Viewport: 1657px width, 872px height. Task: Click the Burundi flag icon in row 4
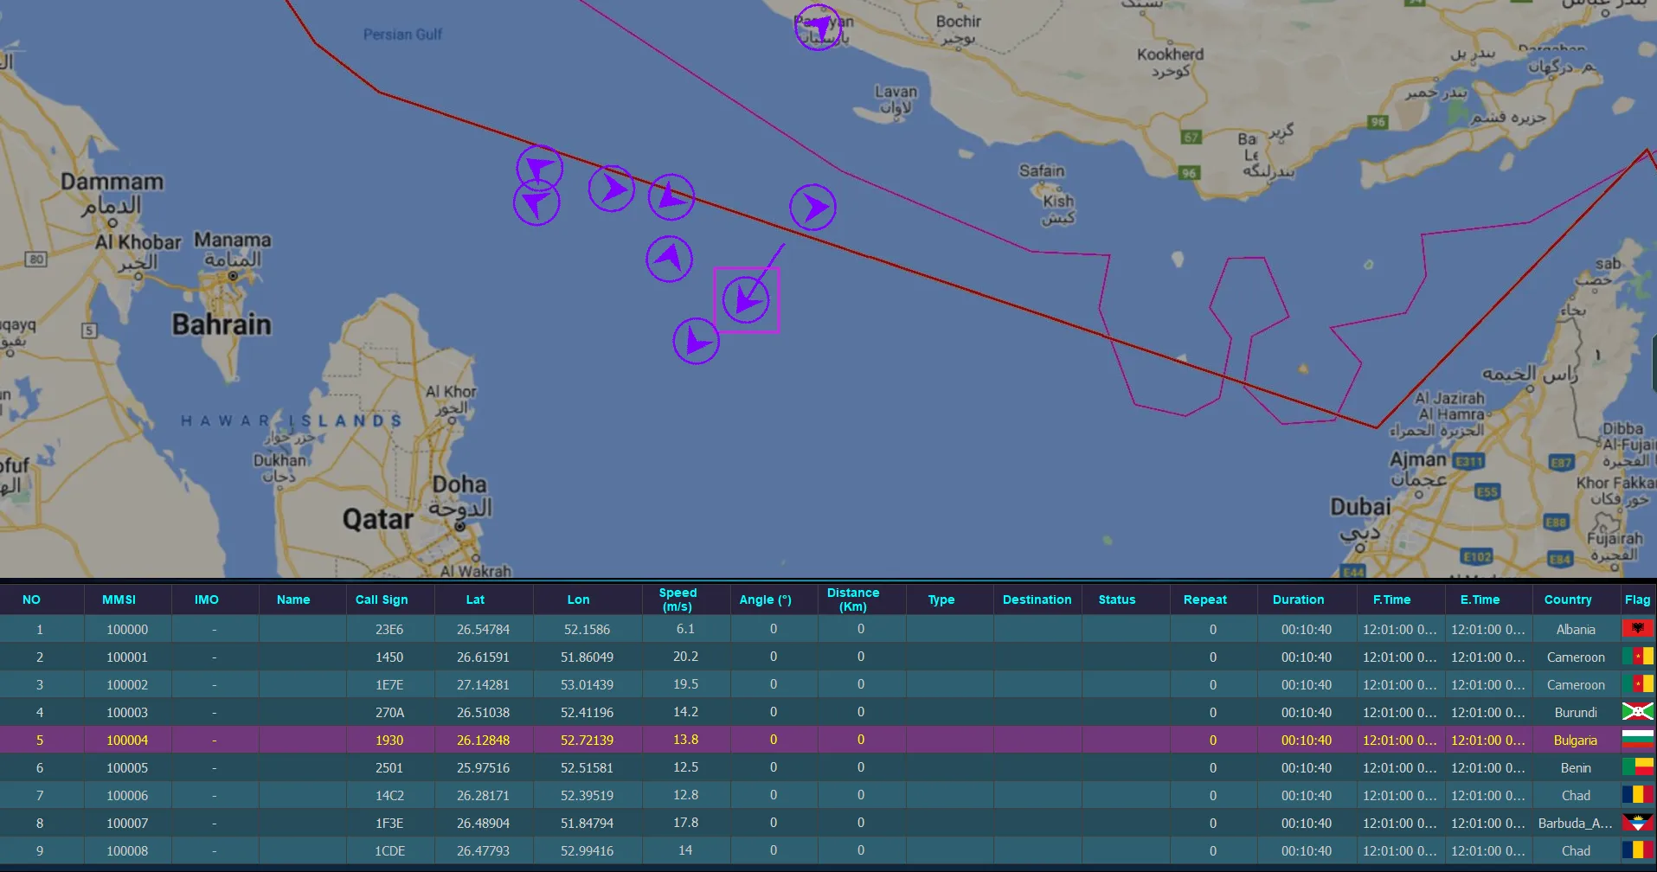[x=1637, y=712]
